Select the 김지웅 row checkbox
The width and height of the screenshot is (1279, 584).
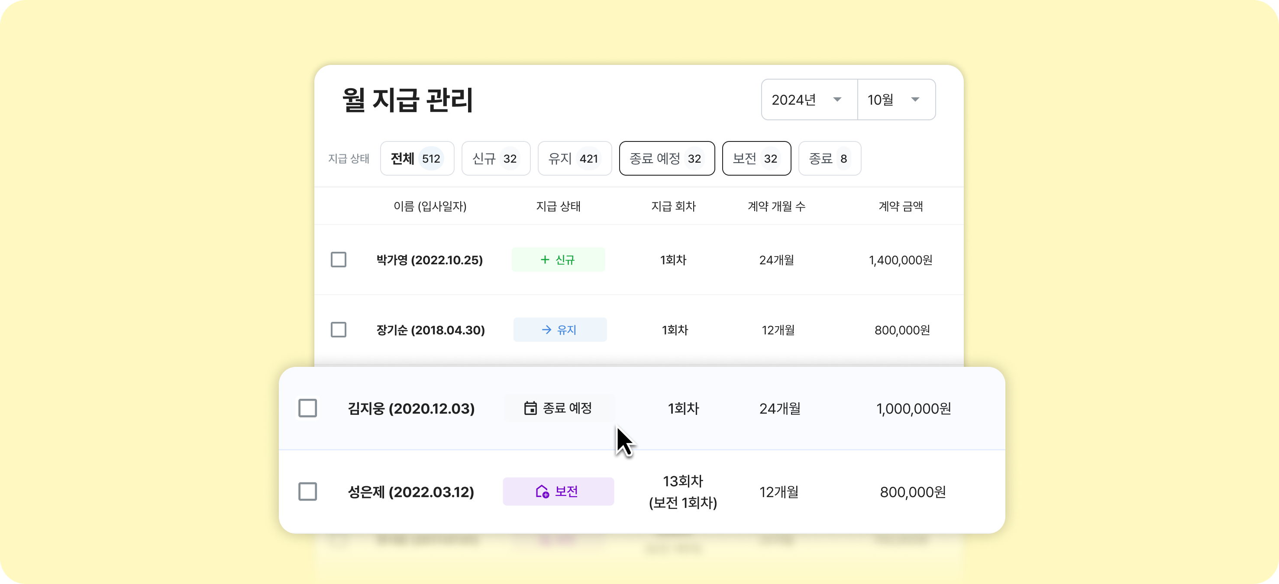(307, 408)
